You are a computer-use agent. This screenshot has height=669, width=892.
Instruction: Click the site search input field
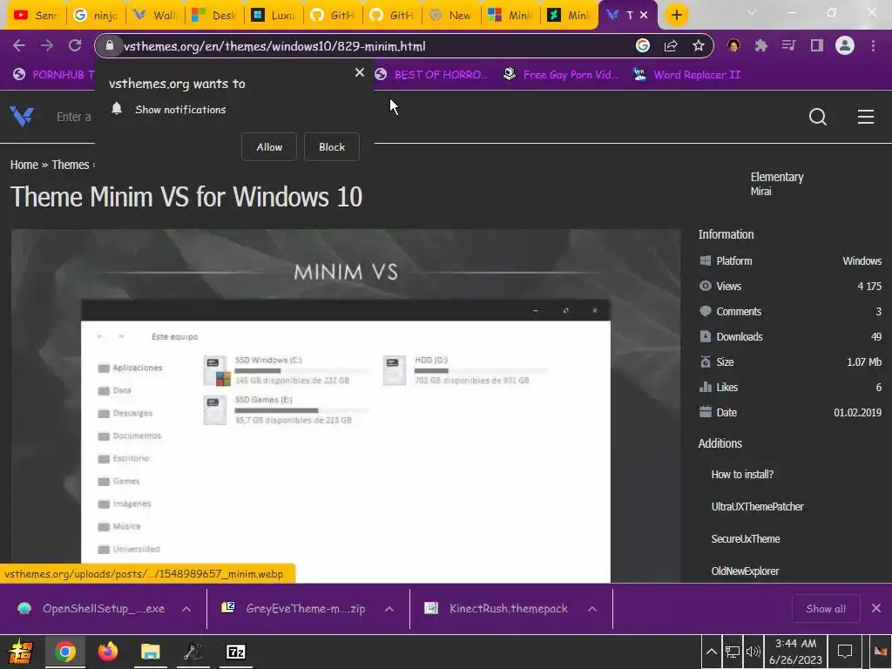74,117
